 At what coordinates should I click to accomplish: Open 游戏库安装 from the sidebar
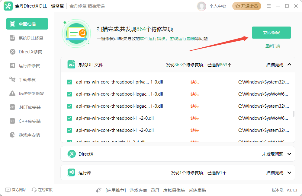click(27, 135)
